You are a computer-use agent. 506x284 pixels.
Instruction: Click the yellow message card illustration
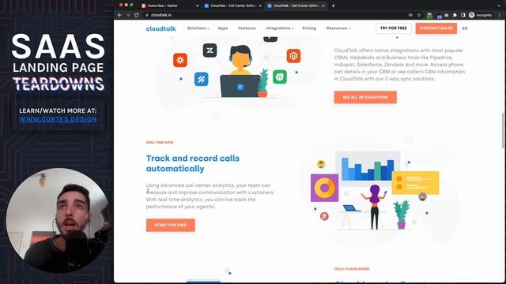[416, 183]
